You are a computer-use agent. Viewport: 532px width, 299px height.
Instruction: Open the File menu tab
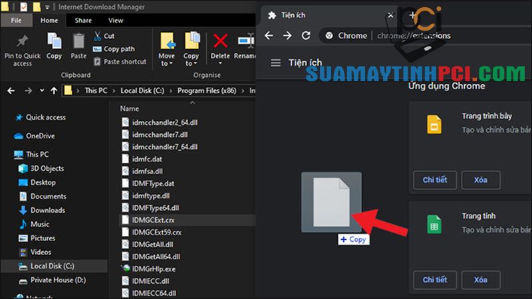point(16,21)
